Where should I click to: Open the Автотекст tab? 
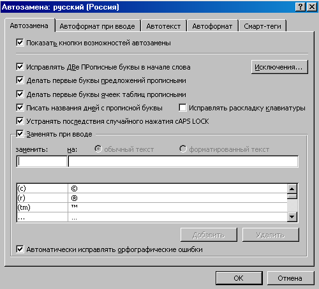(163, 26)
